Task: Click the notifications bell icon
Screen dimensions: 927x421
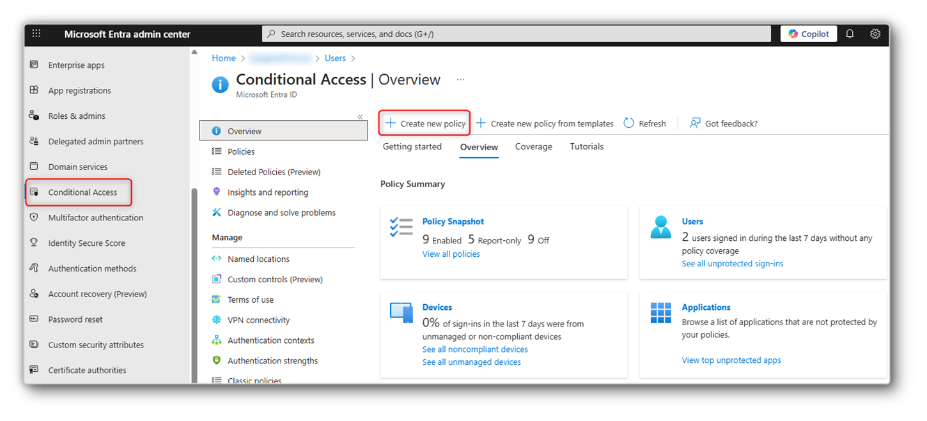Action: (850, 34)
